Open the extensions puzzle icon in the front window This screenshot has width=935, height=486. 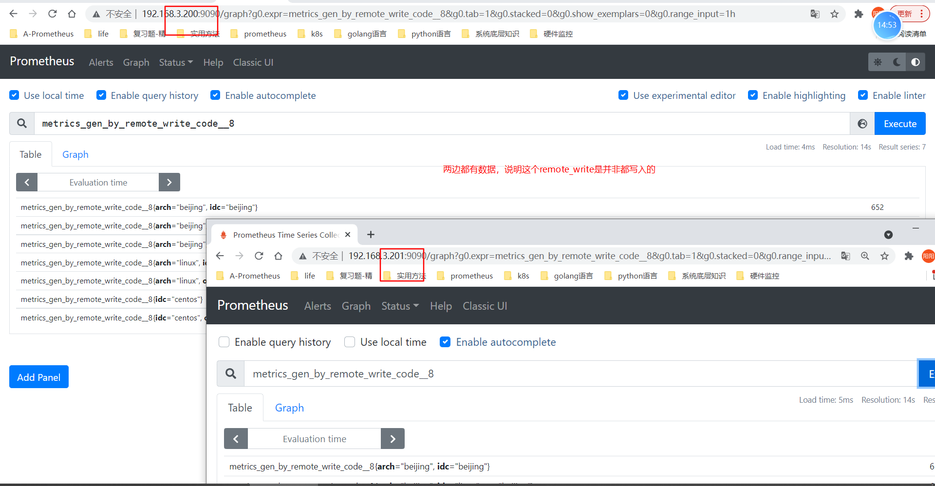click(909, 256)
